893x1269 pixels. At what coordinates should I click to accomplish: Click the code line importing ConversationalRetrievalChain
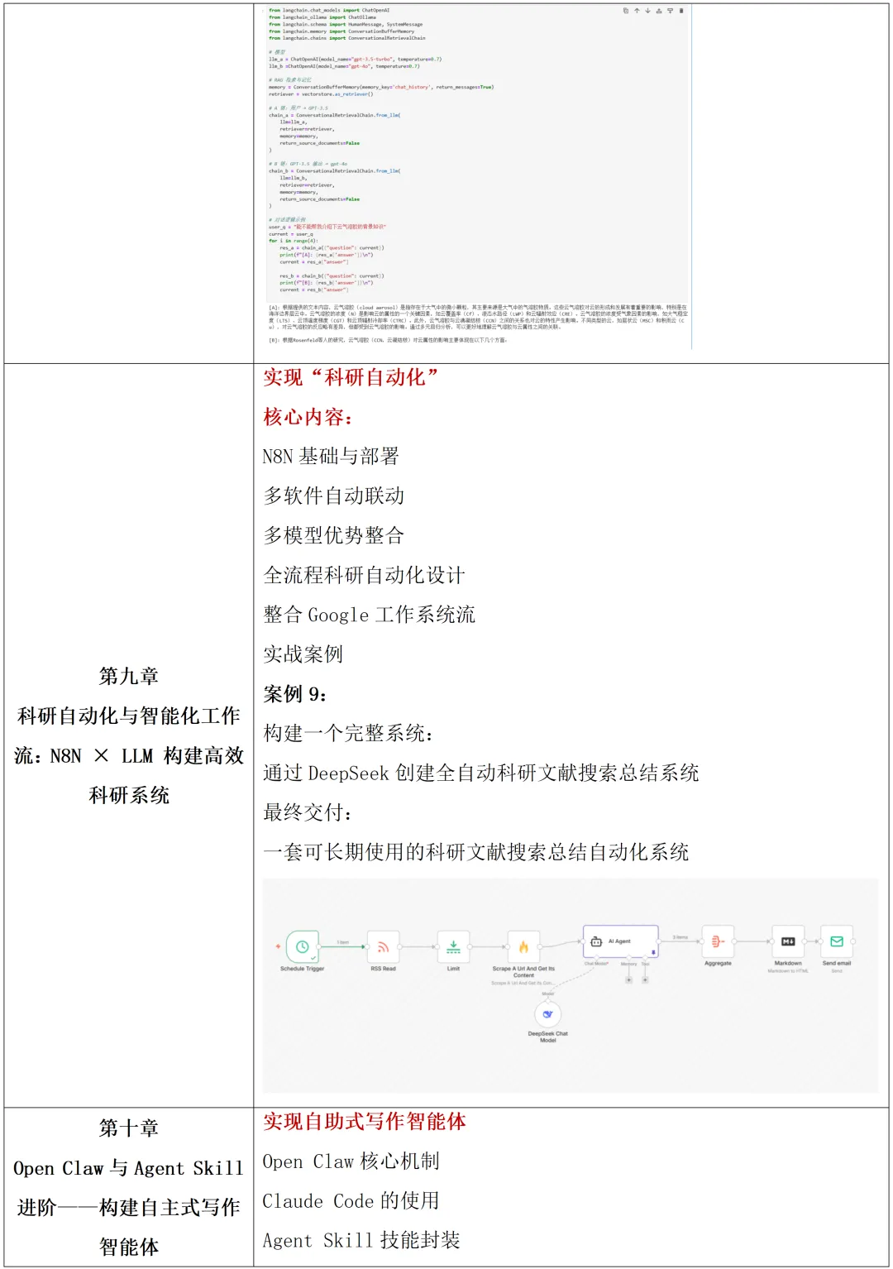(347, 38)
